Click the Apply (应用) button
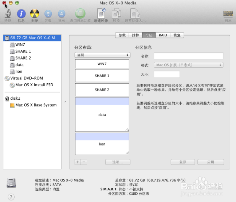The height and width of the screenshot is (202, 236). point(211,162)
